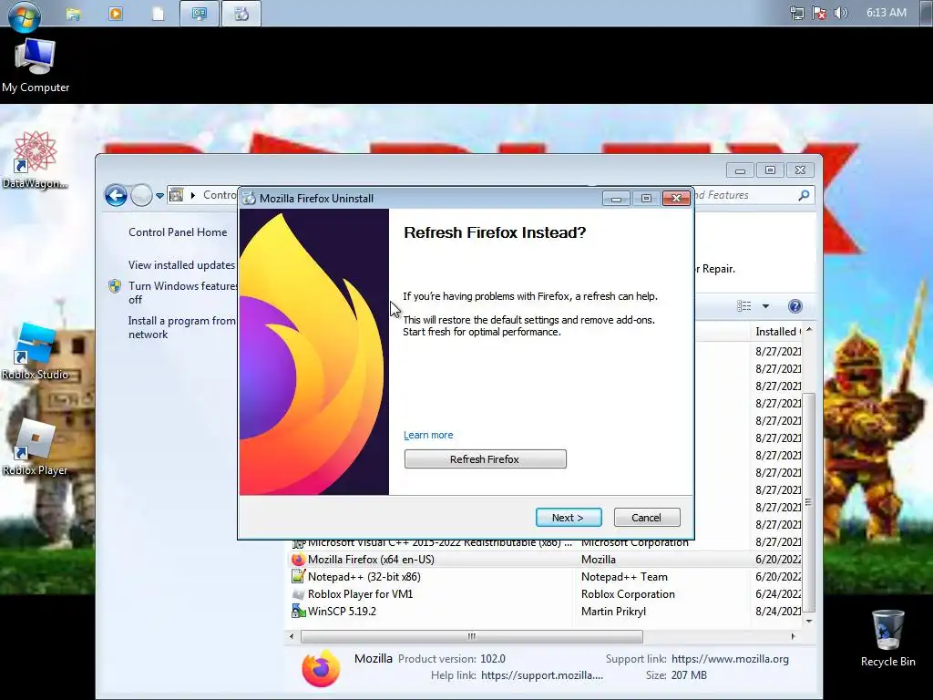This screenshot has width=933, height=700.
Task: Click the Notepad++ icon in the list
Action: point(298,576)
